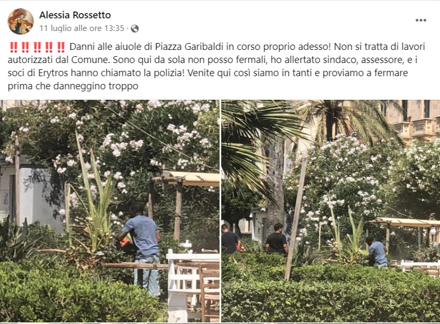The image size is (440, 324).
Task: Open the right photo with the palm tree
Action: point(331,211)
